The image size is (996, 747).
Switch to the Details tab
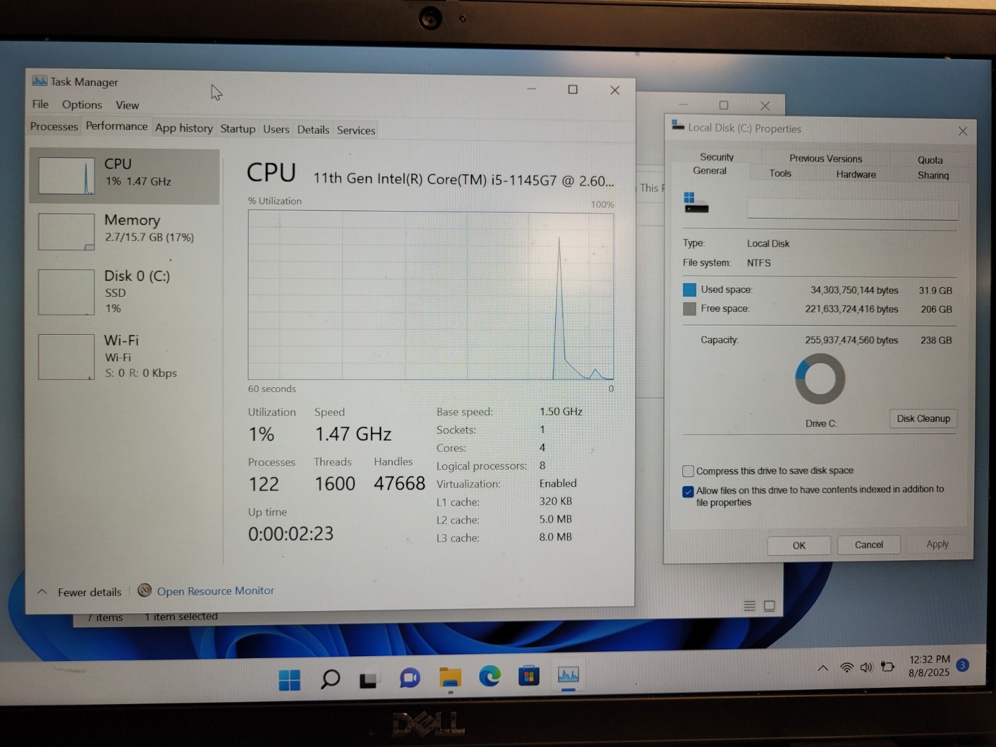point(313,129)
